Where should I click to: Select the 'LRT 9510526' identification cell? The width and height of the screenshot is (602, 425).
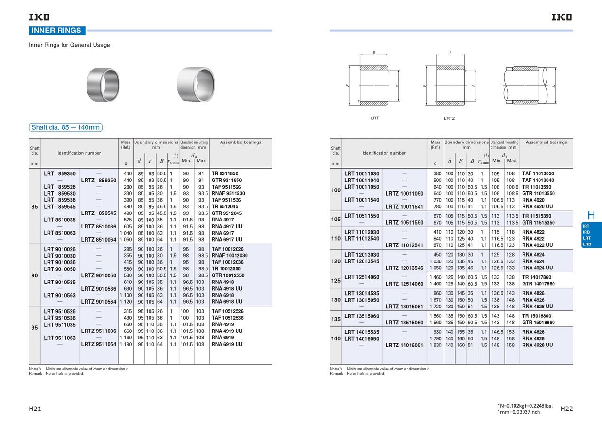[60, 311]
